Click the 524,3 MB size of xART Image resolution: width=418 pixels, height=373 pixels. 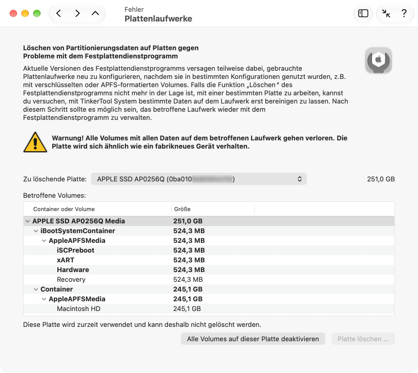pos(189,260)
